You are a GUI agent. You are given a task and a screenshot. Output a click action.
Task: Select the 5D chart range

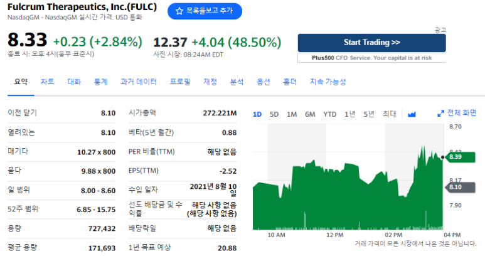(274, 114)
